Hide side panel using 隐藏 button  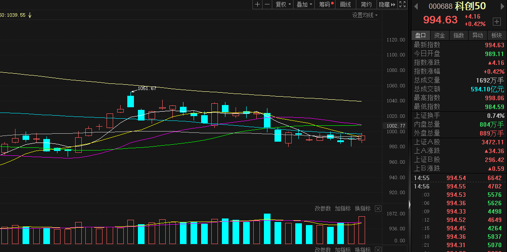tap(386, 4)
